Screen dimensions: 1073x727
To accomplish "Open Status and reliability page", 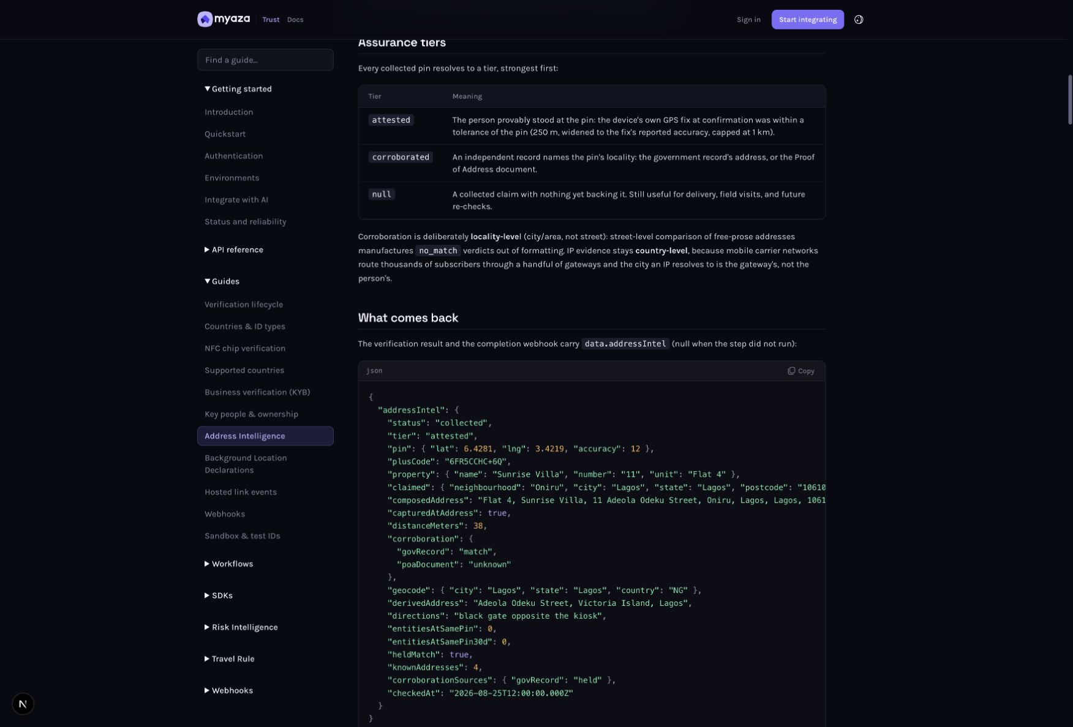I will coord(246,222).
